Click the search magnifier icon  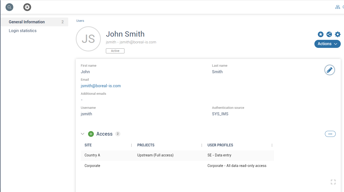tap(9, 7)
